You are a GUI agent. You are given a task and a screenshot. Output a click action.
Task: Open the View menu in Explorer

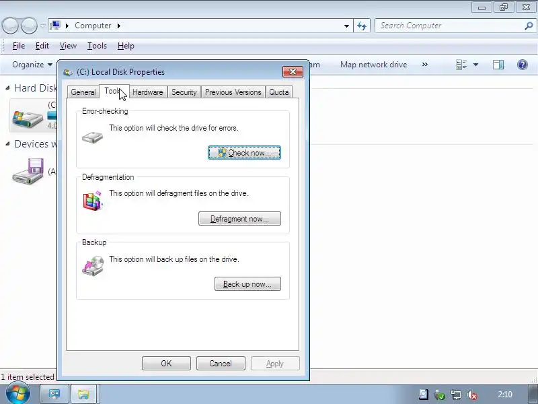[68, 46]
